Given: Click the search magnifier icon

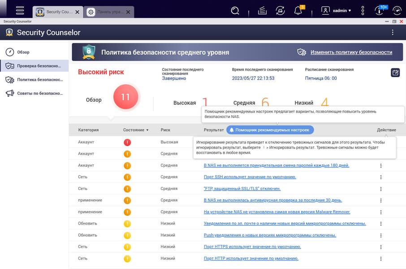Looking at the screenshot, I should (x=235, y=10).
